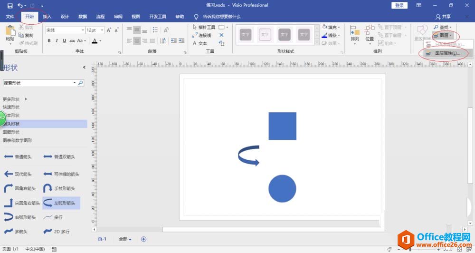Click the 登录 sign-in button

tap(399, 5)
